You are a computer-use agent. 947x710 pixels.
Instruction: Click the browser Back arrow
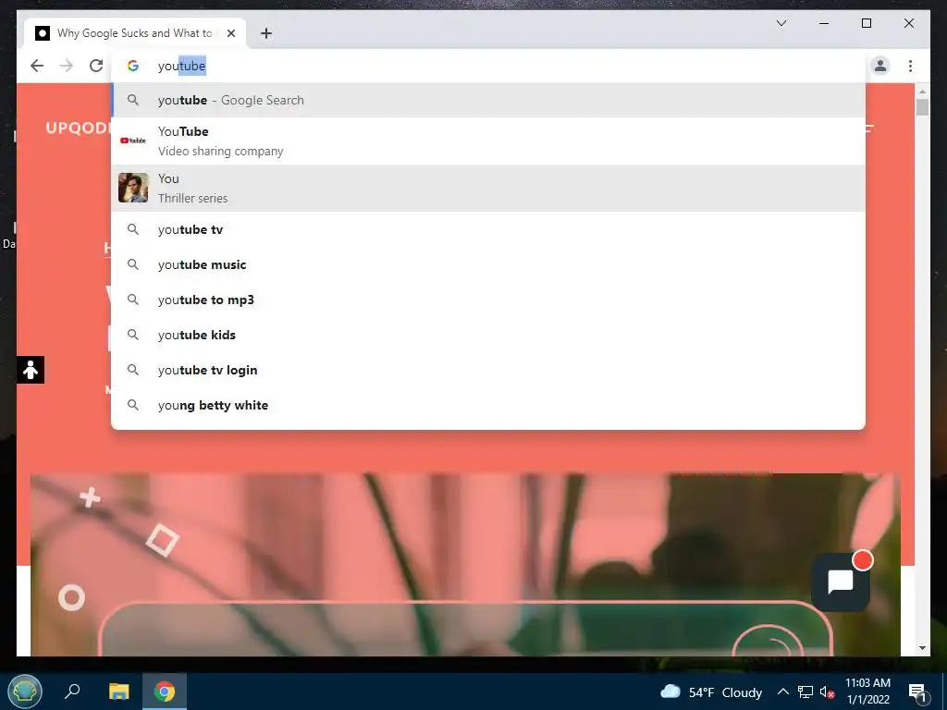tap(37, 66)
